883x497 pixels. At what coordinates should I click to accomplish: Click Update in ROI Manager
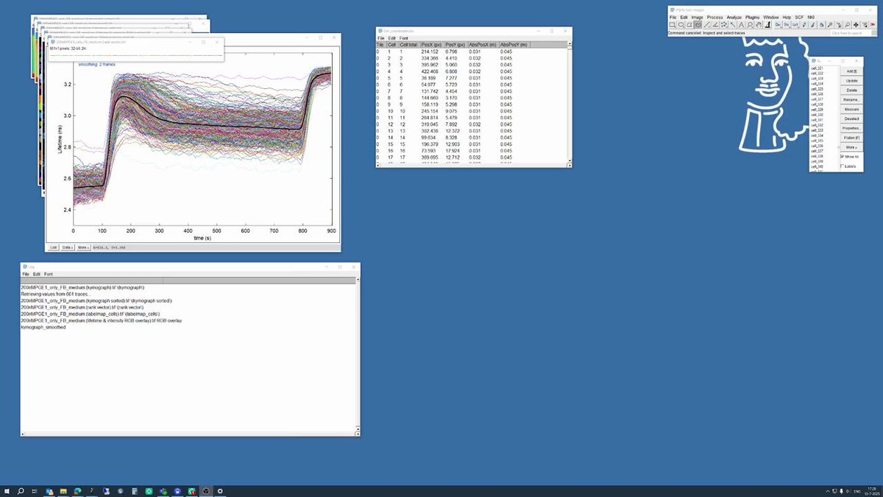click(x=851, y=80)
